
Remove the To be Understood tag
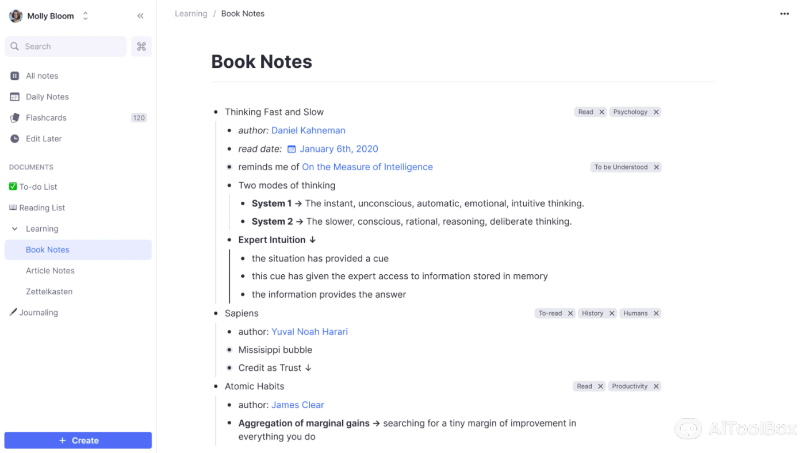(656, 167)
